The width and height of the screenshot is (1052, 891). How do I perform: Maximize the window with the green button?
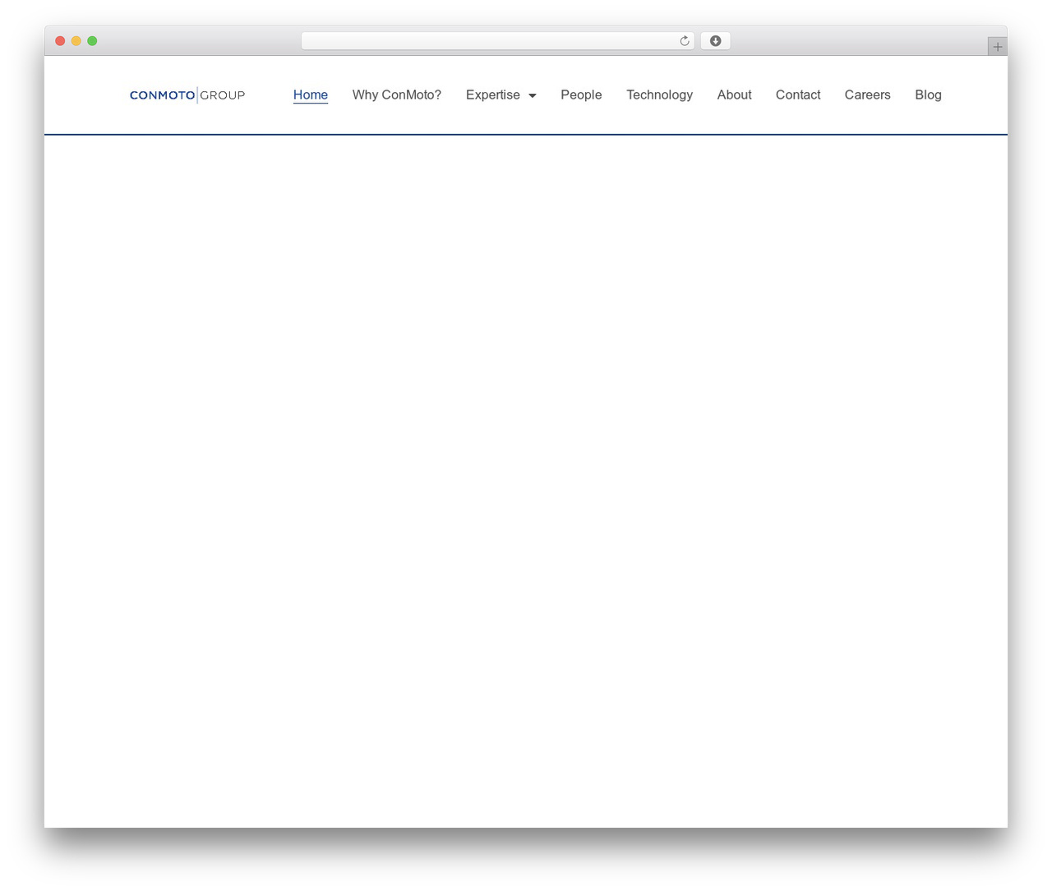point(92,41)
